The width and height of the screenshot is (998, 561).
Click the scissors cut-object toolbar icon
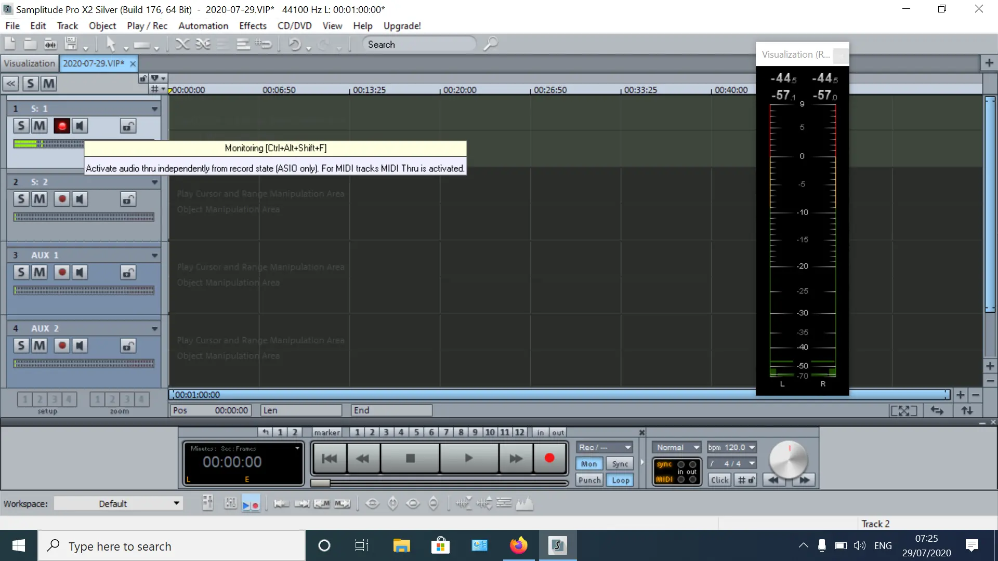click(182, 45)
